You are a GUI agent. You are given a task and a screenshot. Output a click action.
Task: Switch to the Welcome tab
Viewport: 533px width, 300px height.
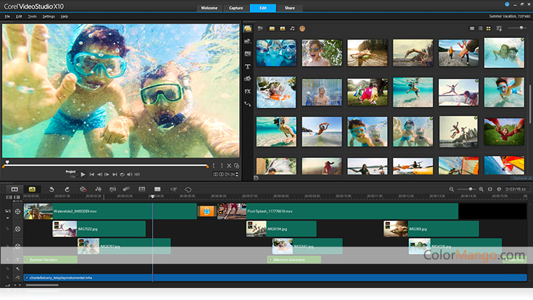209,8
